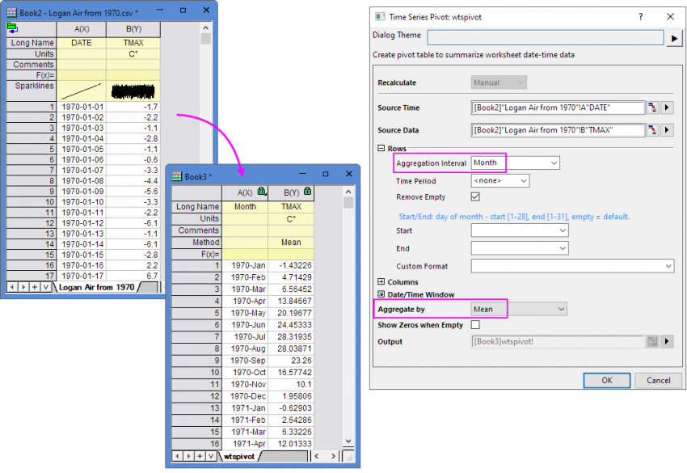This screenshot has height=473, width=687.
Task: Click the Book2 connector icon in corner
Action: (12, 27)
